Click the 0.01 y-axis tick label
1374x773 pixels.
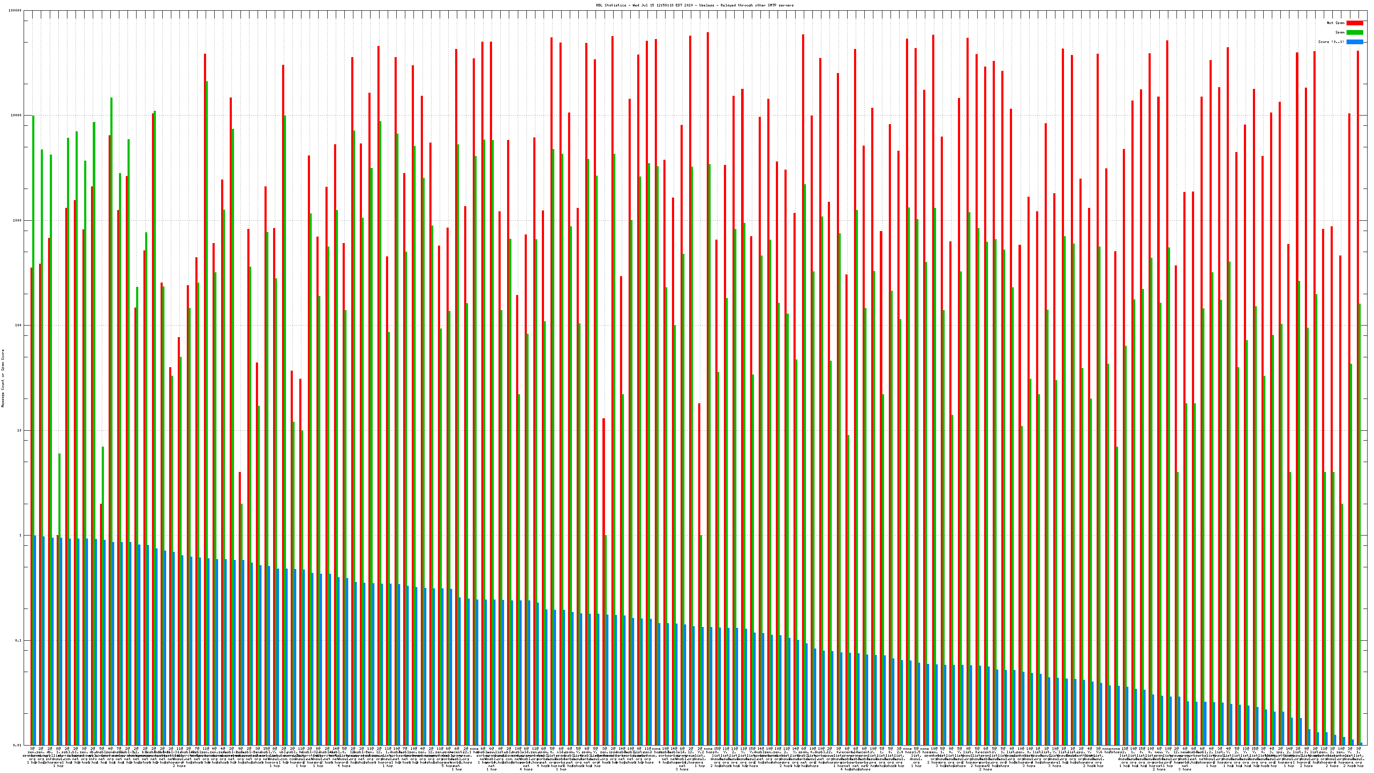tap(18, 745)
